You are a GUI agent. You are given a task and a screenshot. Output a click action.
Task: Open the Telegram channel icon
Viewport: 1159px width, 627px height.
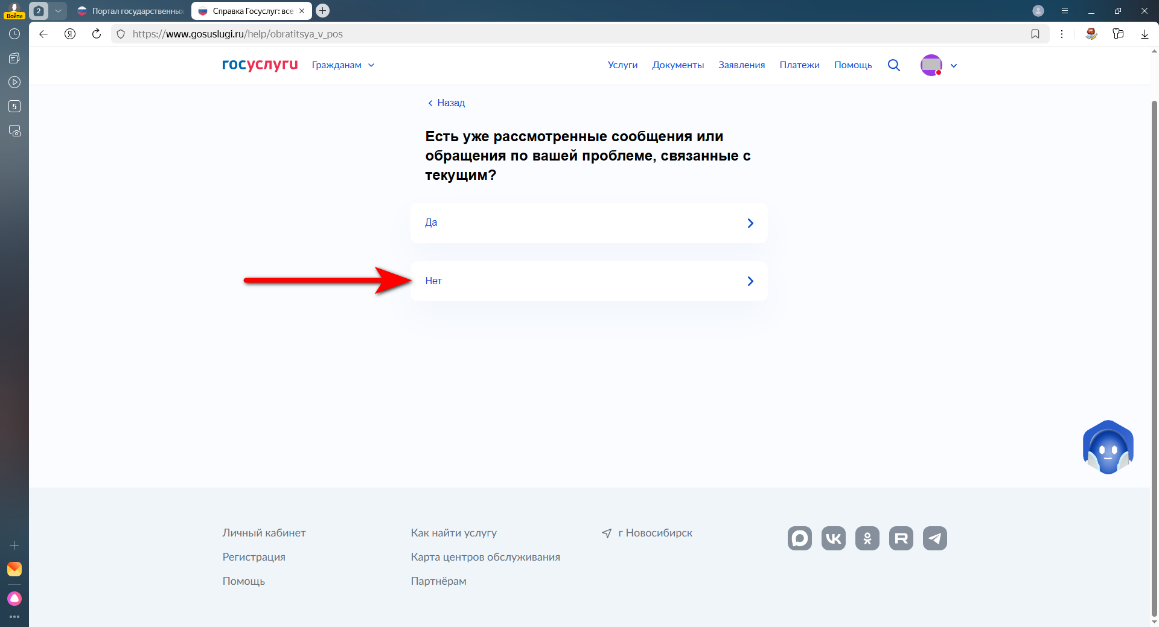[x=934, y=538]
